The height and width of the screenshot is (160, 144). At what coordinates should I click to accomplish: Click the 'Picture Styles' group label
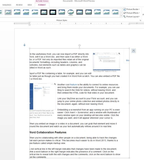pos(62,20)
